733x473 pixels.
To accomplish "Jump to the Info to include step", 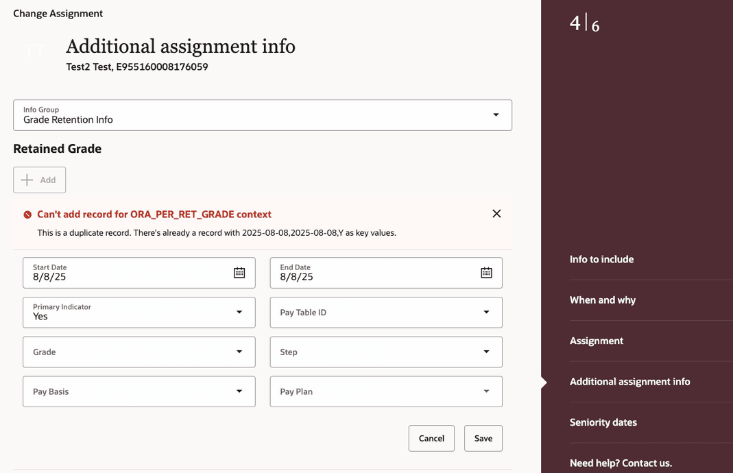I will click(x=601, y=259).
